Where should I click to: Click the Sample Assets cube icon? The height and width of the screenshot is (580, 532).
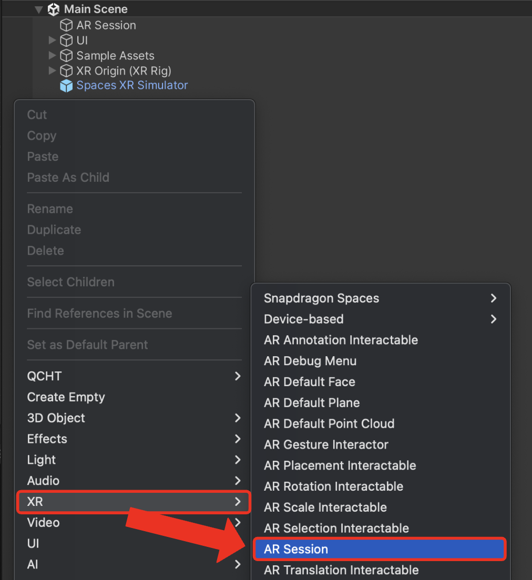click(x=66, y=56)
